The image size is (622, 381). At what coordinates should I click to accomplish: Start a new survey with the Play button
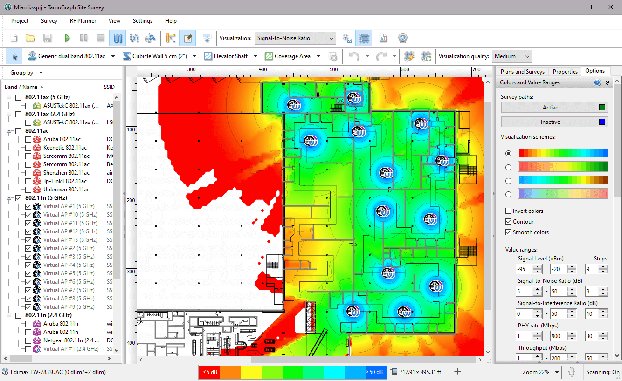pyautogui.click(x=67, y=38)
